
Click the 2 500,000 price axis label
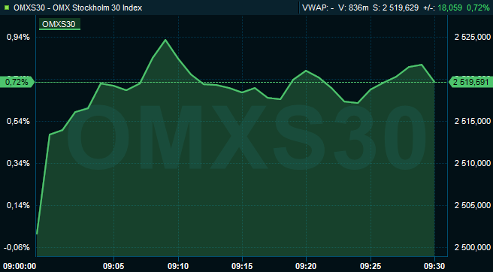point(473,248)
